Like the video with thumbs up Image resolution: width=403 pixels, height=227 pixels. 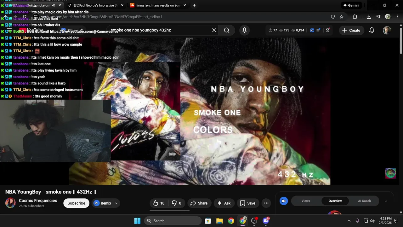[x=159, y=203]
